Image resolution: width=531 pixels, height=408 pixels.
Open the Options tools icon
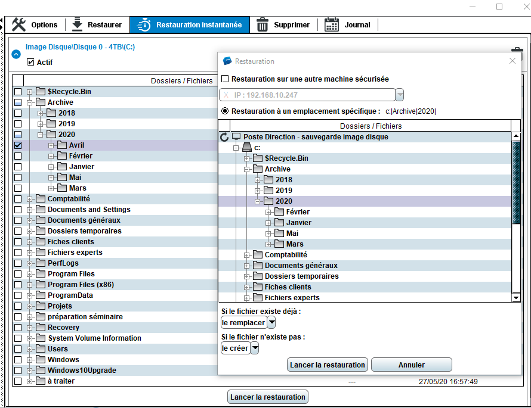19,24
